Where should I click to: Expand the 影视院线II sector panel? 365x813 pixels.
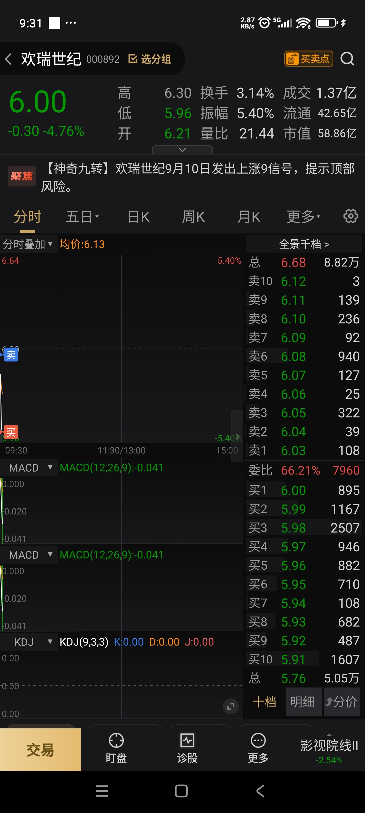pos(329,750)
